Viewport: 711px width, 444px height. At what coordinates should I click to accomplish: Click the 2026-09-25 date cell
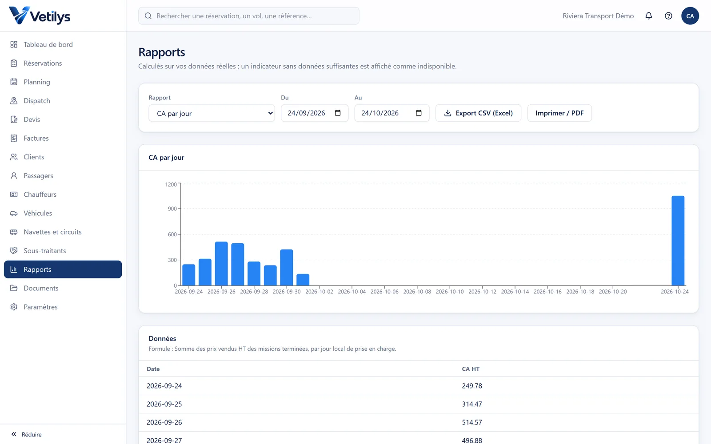tap(164, 404)
